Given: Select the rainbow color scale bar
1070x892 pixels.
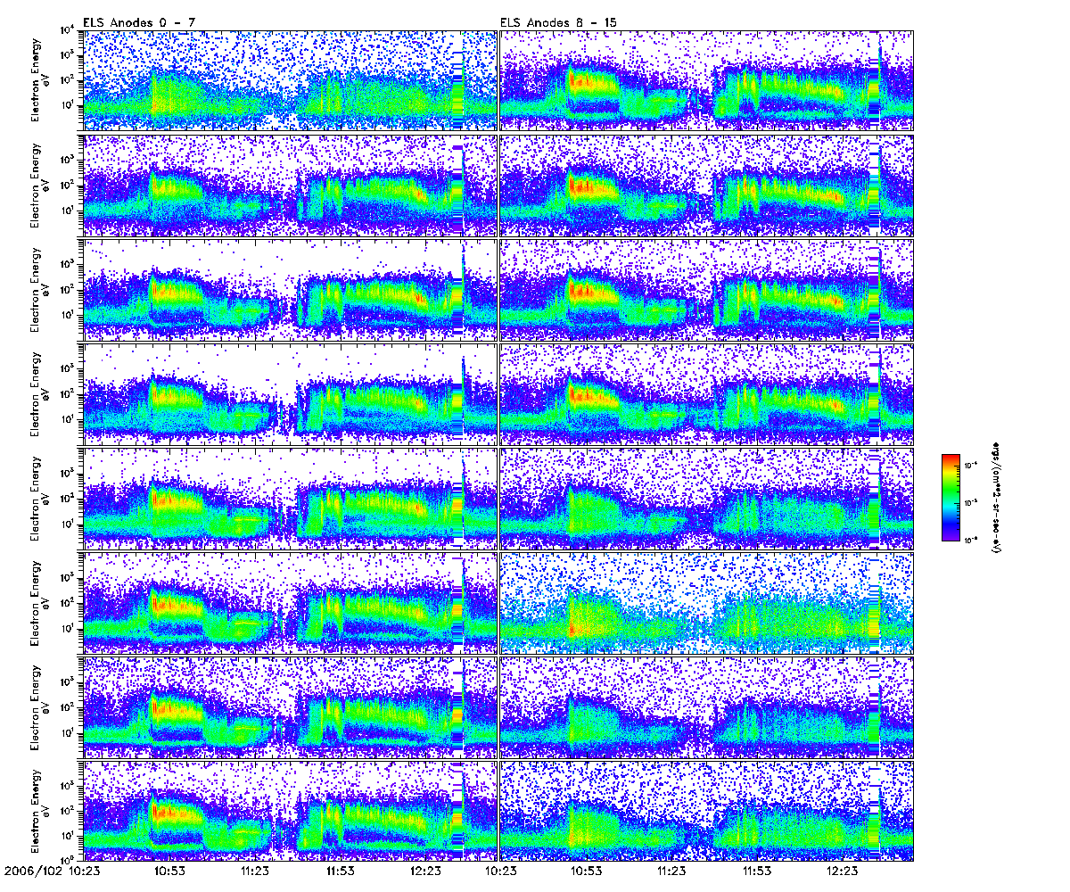Looking at the screenshot, I should click(x=951, y=497).
